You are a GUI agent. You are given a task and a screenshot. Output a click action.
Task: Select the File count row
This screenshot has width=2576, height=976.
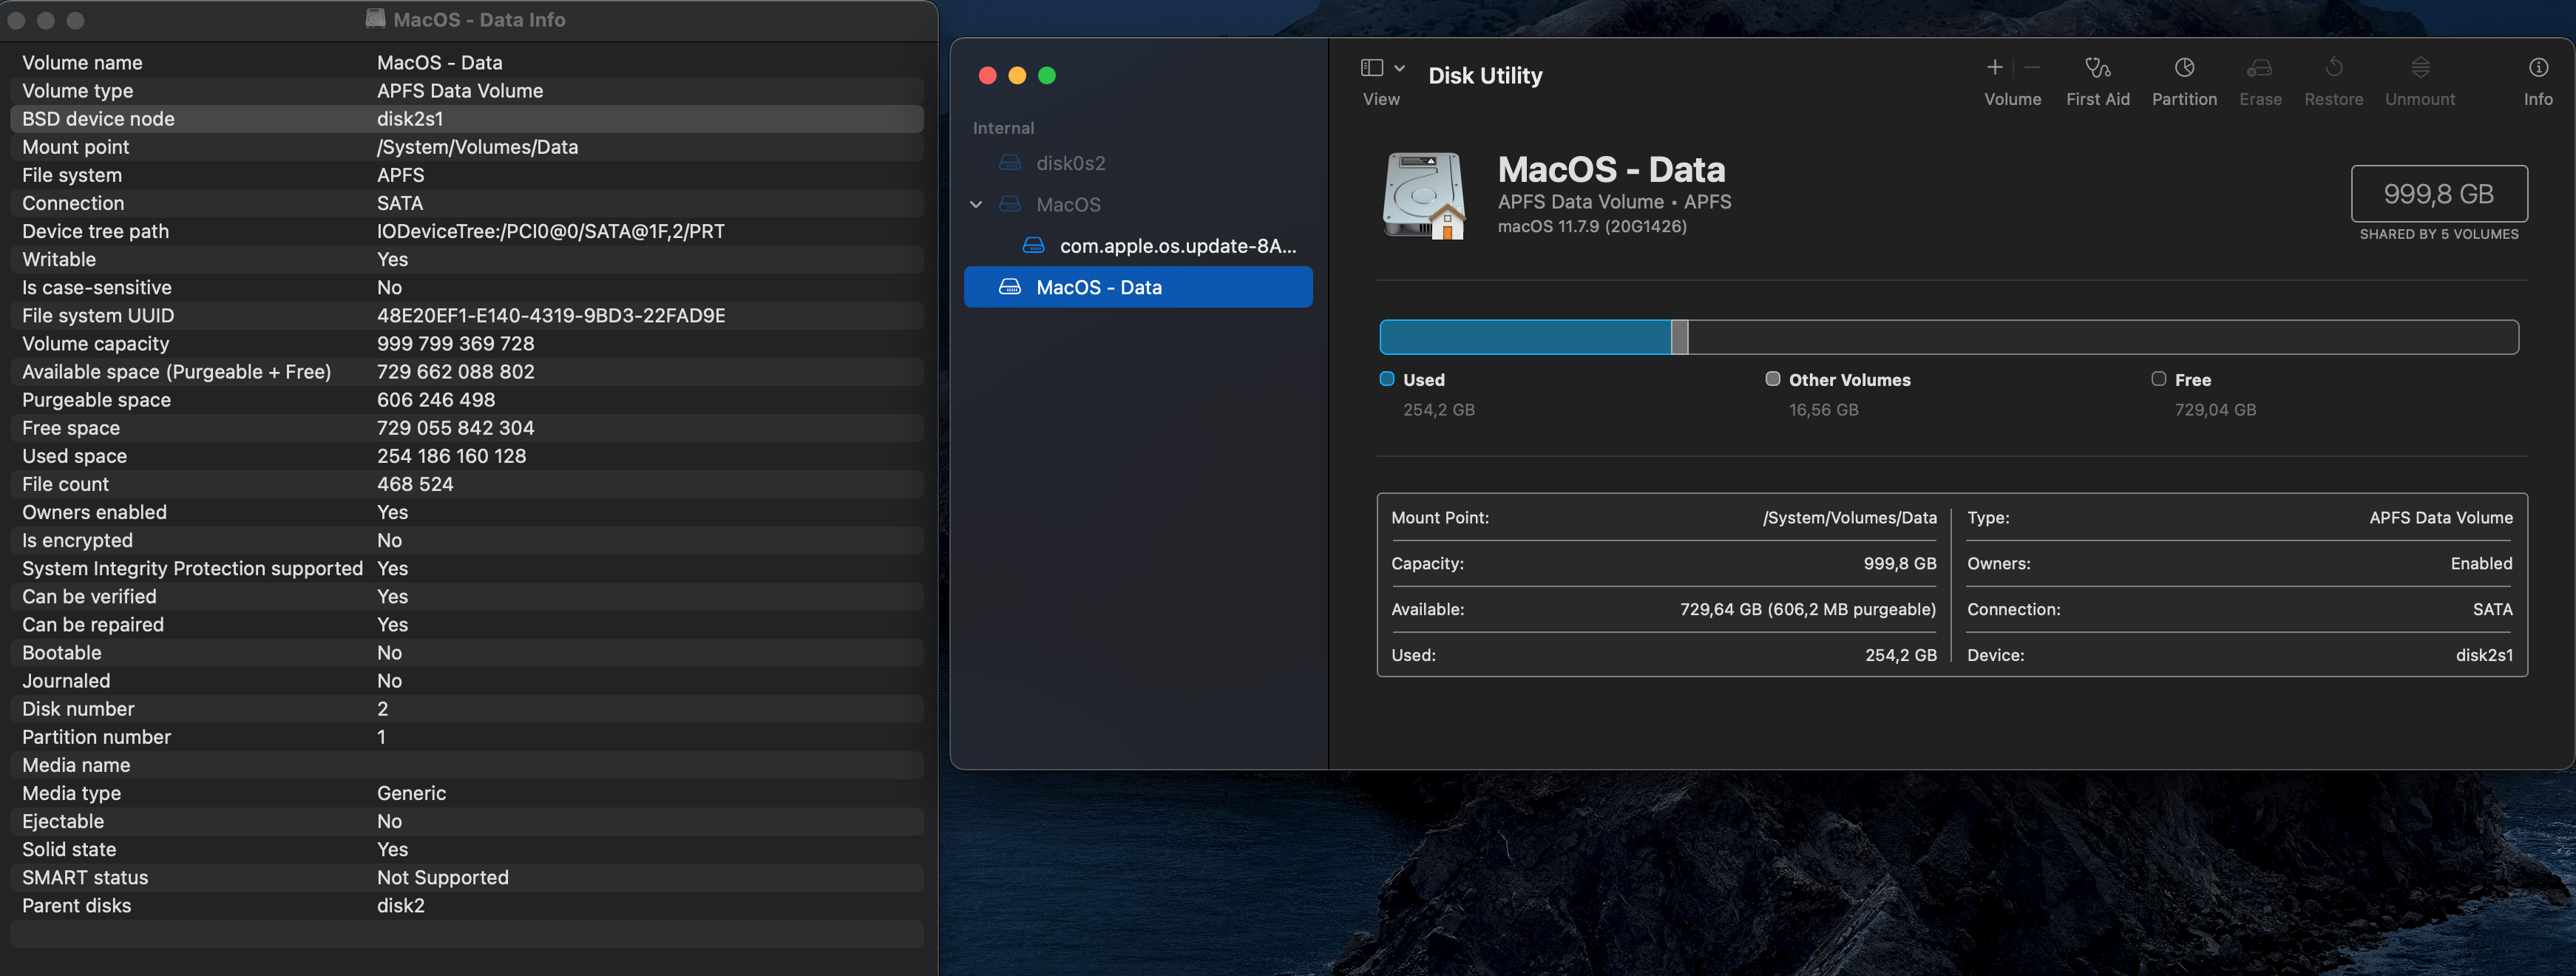point(466,484)
